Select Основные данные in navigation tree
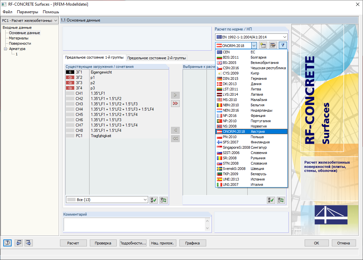 (24, 33)
